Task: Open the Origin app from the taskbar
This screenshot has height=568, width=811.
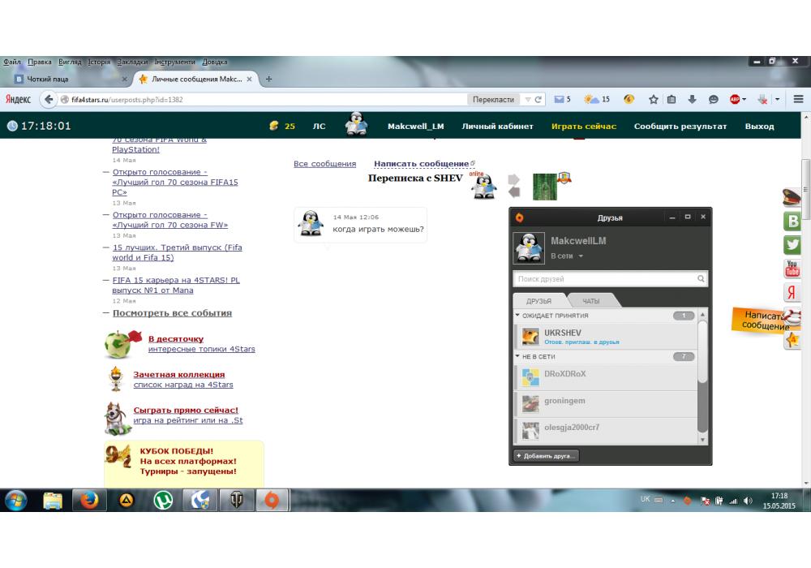Action: point(272,500)
